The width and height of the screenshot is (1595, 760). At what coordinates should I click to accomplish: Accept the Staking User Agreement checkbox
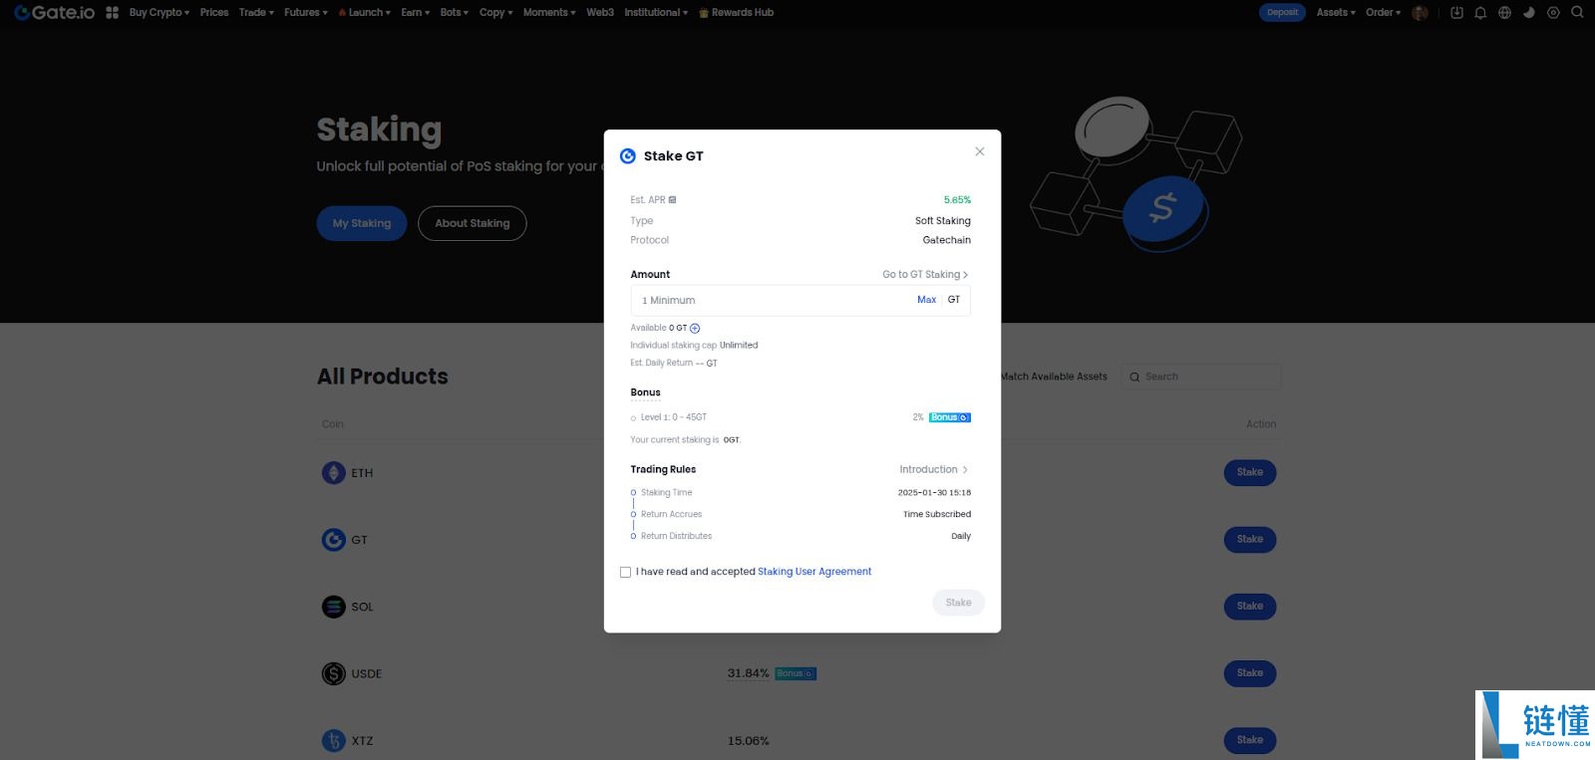coord(626,573)
